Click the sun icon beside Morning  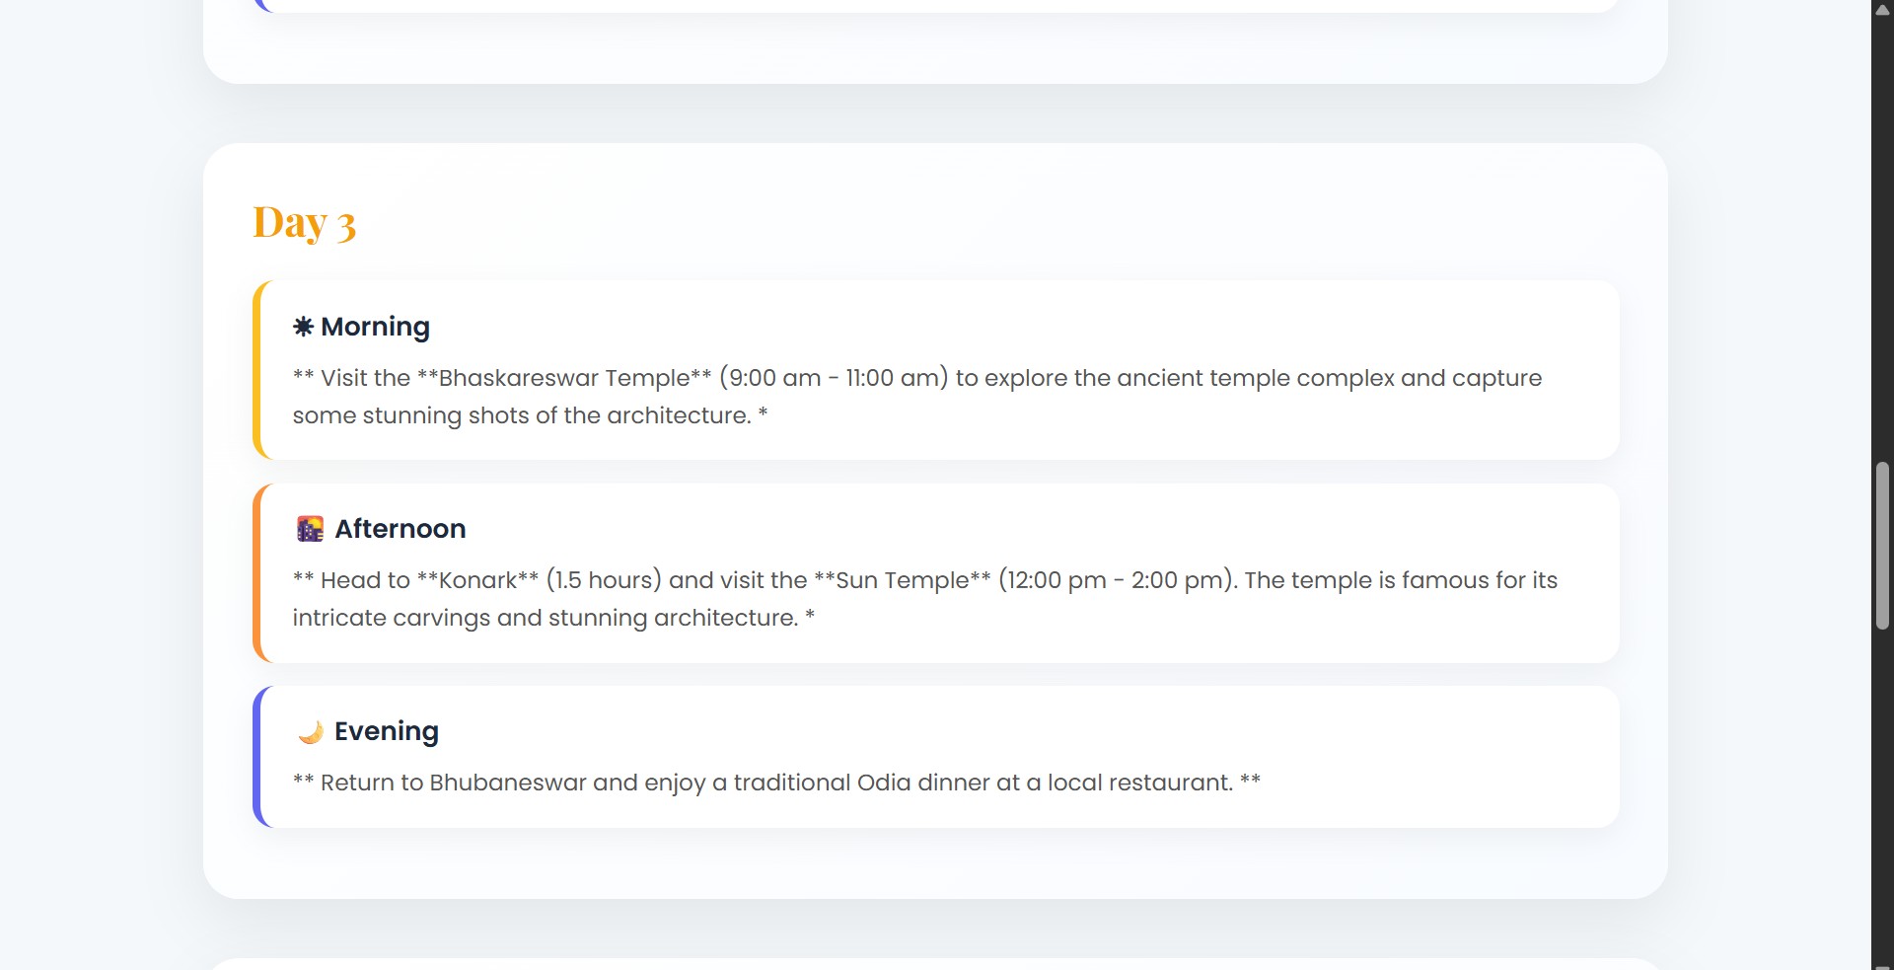(303, 326)
